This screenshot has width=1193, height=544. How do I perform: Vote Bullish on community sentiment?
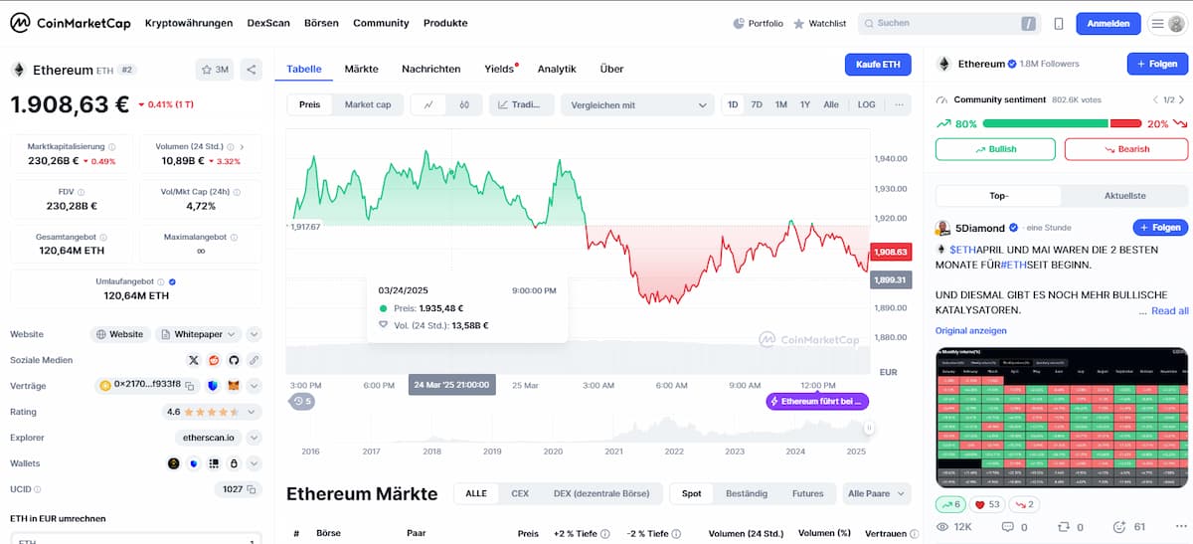[x=994, y=149]
